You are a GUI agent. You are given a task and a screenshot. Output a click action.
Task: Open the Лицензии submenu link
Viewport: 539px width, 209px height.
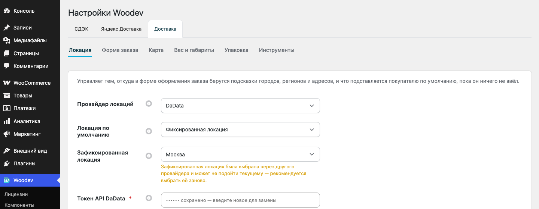(x=16, y=194)
